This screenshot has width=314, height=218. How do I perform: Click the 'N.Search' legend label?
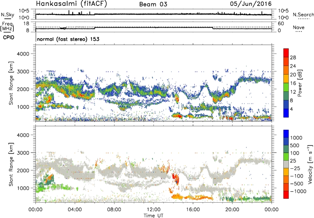pyautogui.click(x=303, y=15)
